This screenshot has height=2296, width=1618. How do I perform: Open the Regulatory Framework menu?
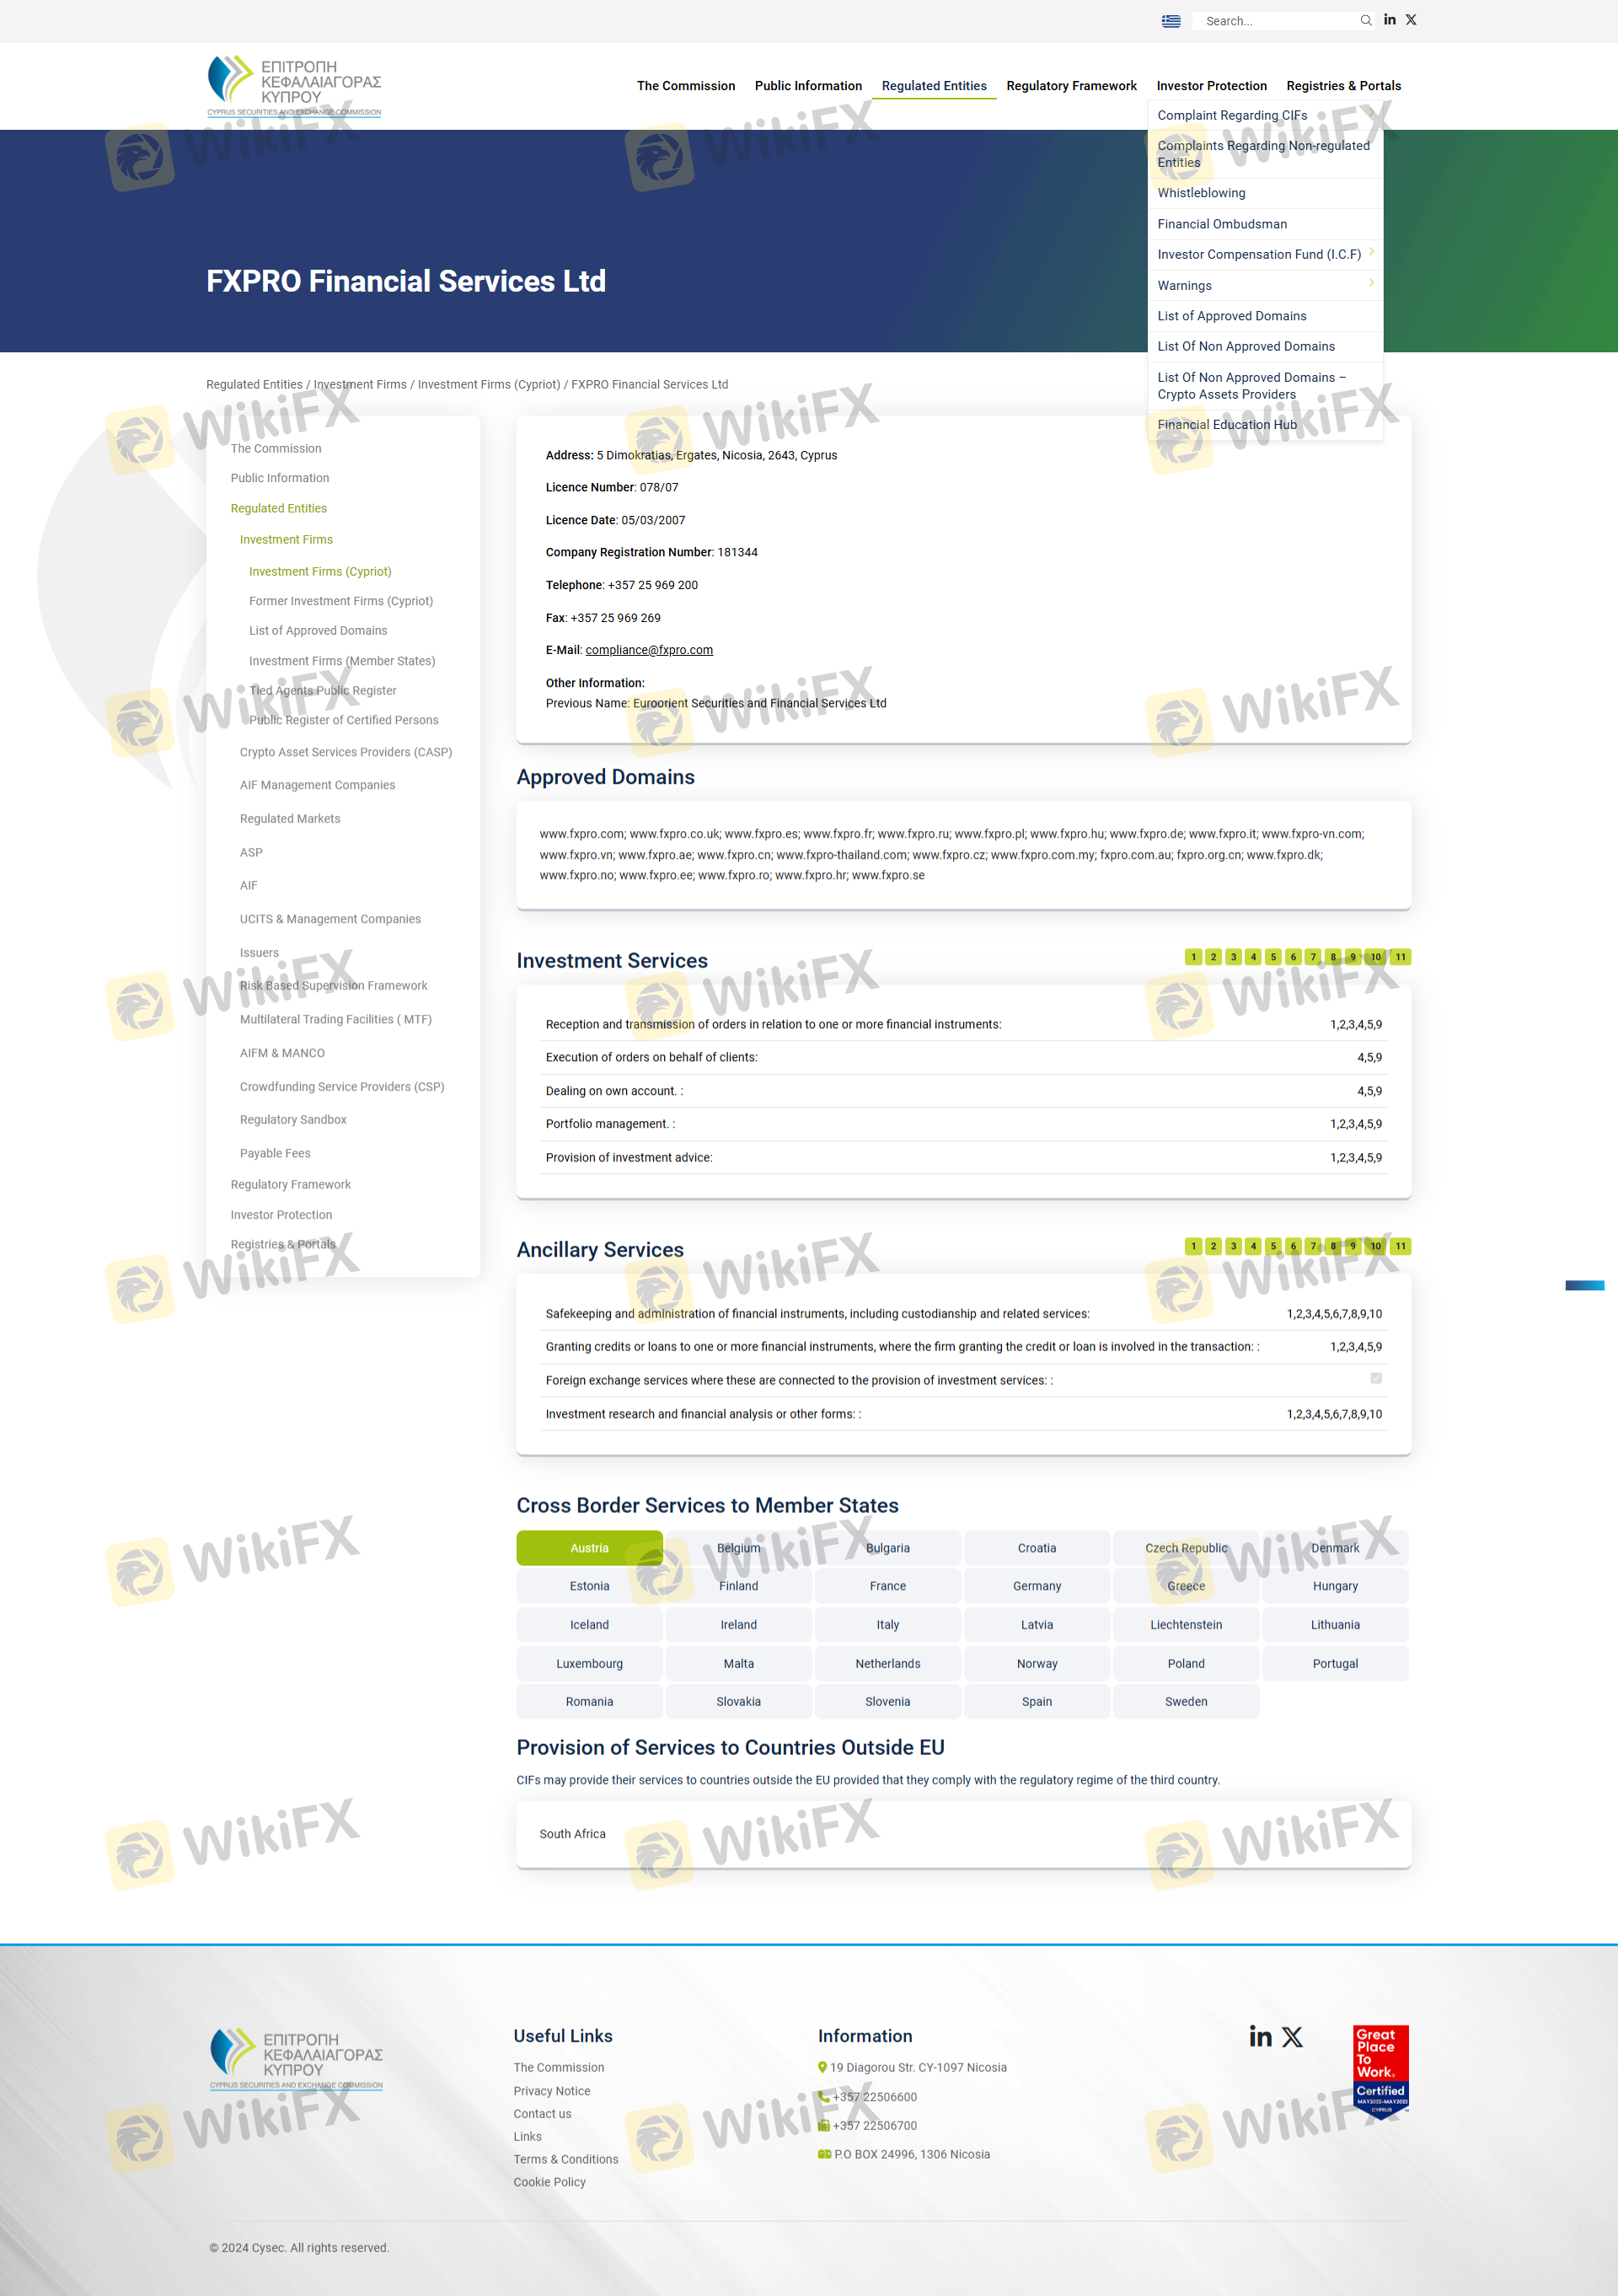click(x=1071, y=86)
